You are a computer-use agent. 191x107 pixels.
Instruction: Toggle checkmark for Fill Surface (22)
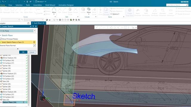click(27, 76)
